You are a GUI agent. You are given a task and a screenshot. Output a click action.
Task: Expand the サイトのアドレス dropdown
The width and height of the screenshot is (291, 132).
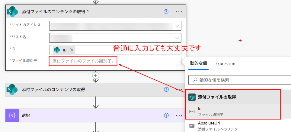pyautogui.click(x=177, y=26)
